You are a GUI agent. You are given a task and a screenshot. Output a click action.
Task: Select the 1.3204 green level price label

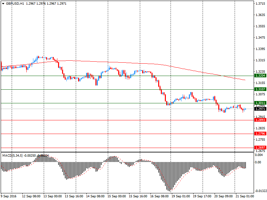tap(260, 76)
